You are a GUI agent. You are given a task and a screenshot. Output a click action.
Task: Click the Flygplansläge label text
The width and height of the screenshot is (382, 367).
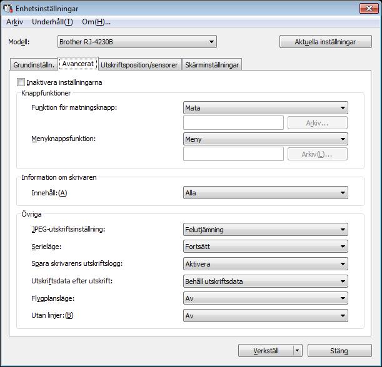[x=53, y=298]
